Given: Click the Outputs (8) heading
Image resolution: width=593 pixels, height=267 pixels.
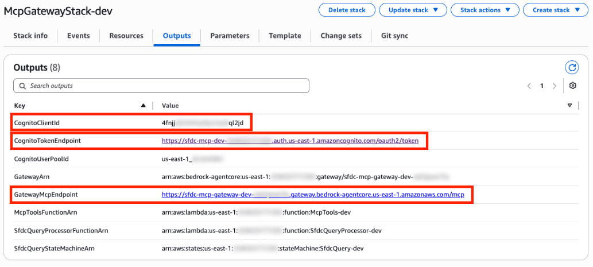Looking at the screenshot, I should (37, 68).
